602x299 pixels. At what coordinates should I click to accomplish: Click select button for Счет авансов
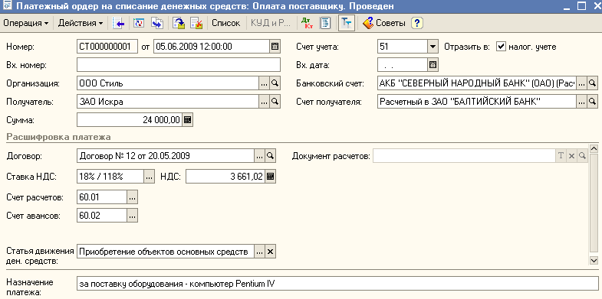click(132, 216)
